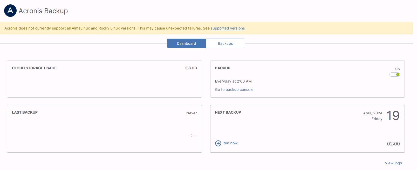
Task: Click the Acronis Backup title text
Action: (43, 11)
